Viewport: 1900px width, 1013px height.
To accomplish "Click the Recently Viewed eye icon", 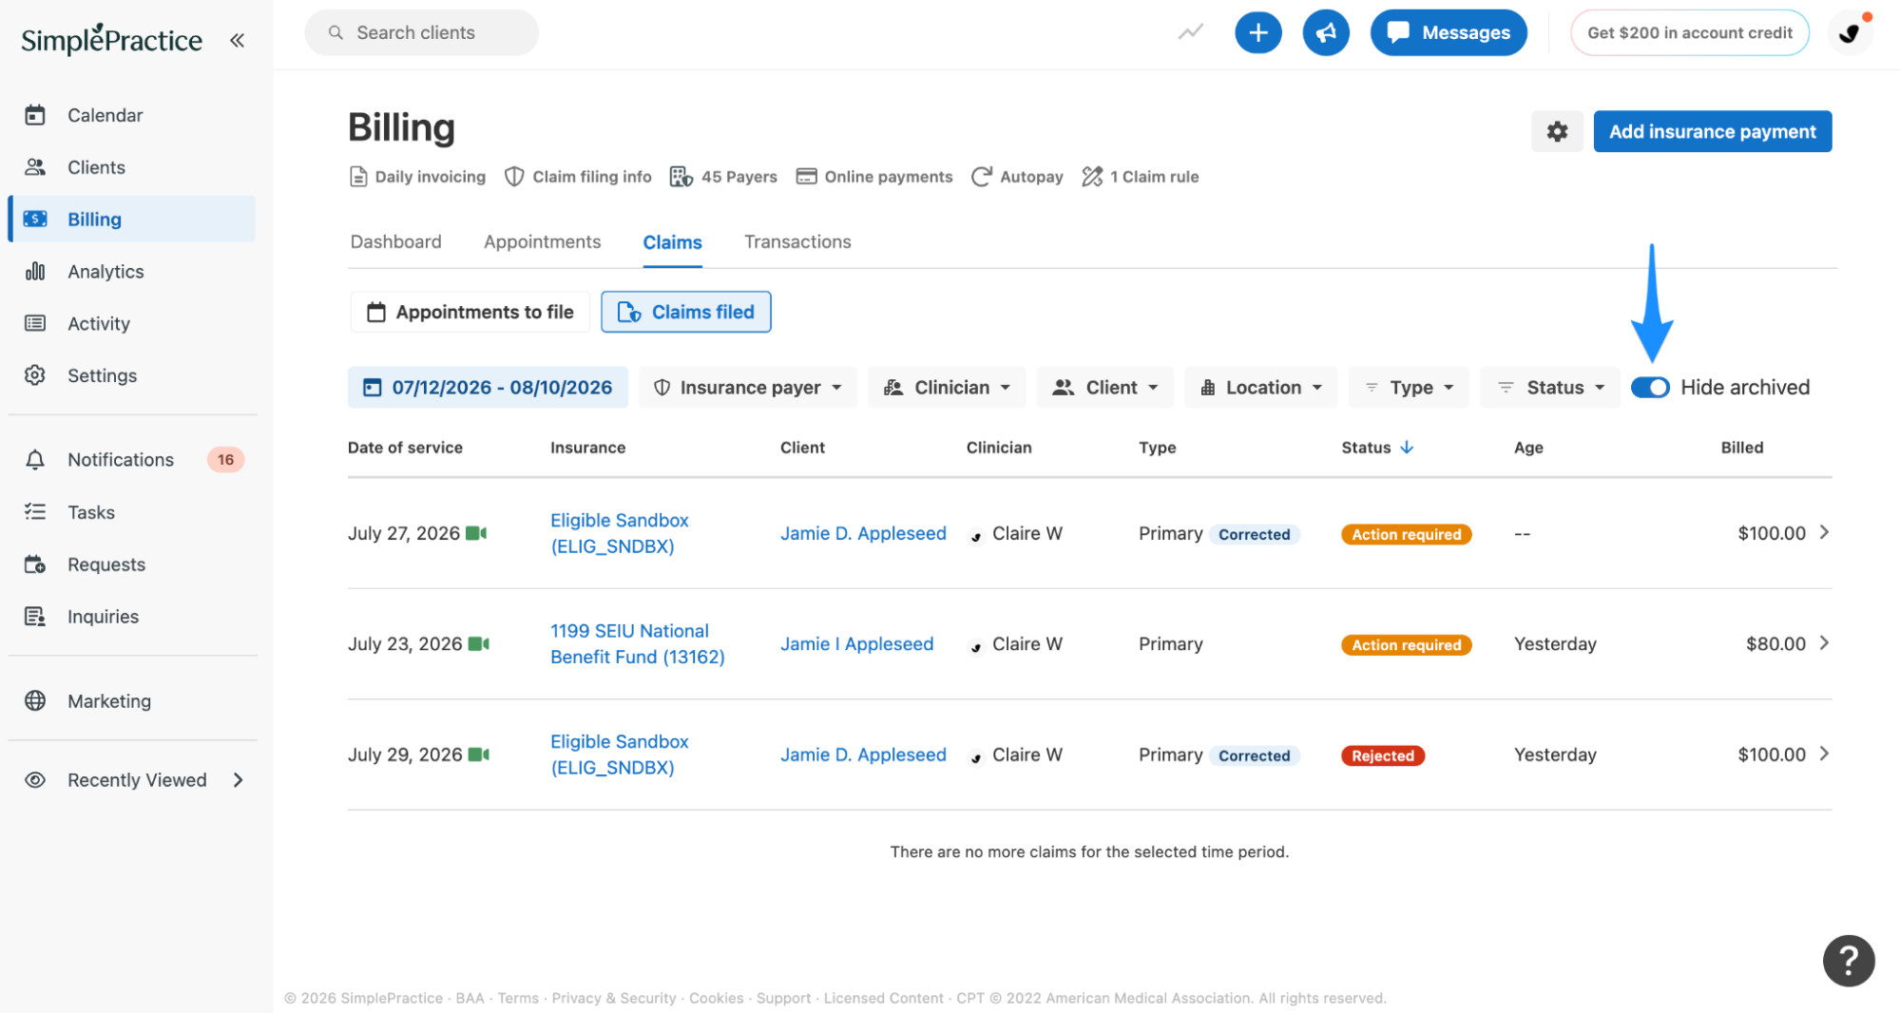I will (x=35, y=780).
